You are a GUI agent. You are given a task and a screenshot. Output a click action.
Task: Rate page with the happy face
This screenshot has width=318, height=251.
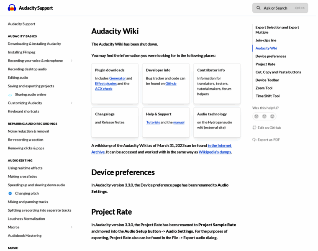point(272,116)
